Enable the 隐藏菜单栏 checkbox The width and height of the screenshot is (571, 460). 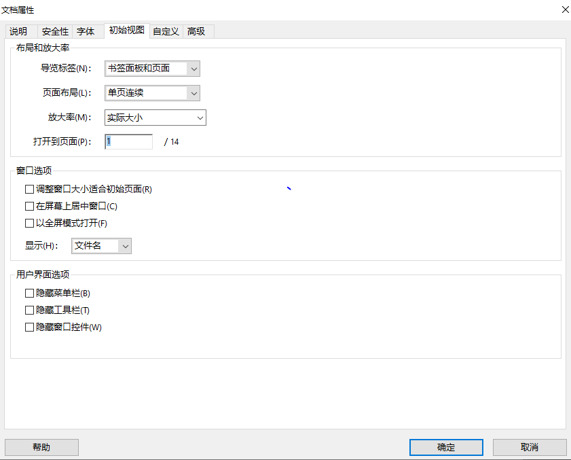[29, 294]
